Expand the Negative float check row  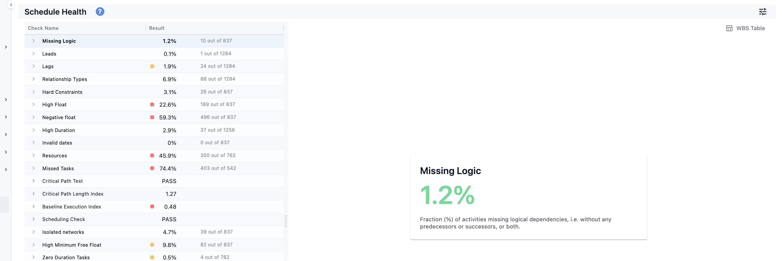34,117
